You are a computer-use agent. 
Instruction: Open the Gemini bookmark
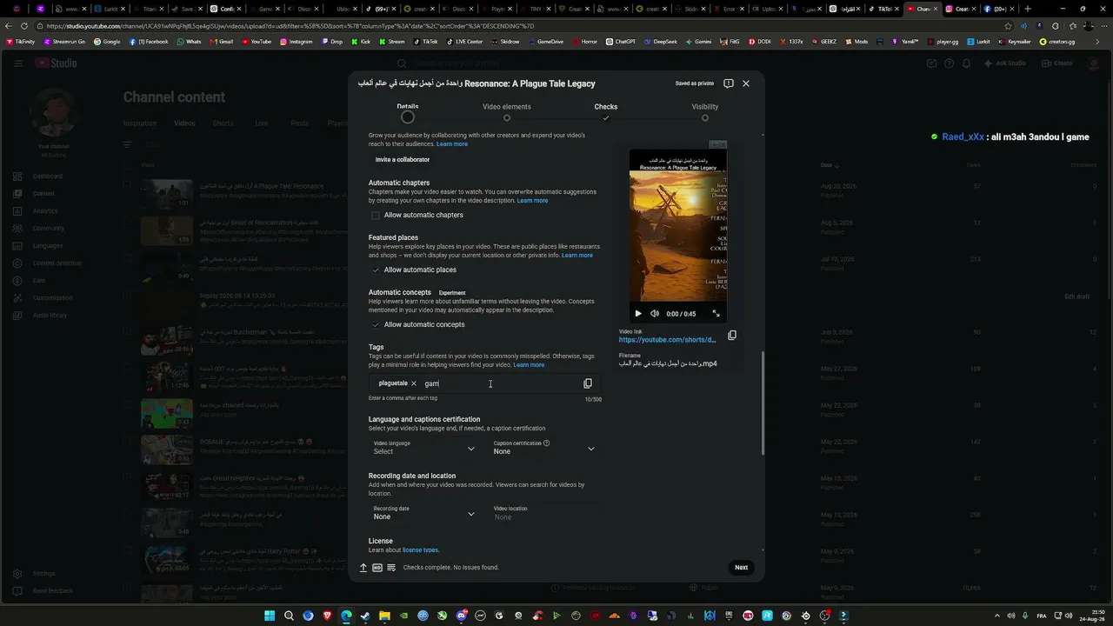click(698, 42)
